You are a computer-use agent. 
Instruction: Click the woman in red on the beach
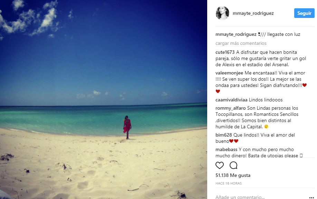[127, 127]
